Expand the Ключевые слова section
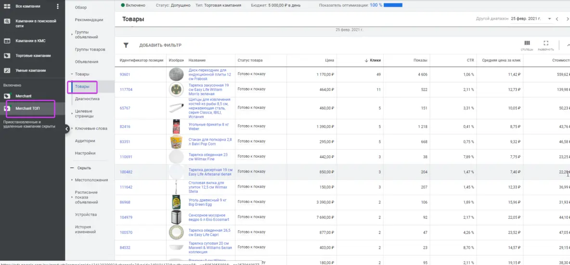Viewport: 570px width, 265px height. click(x=72, y=129)
